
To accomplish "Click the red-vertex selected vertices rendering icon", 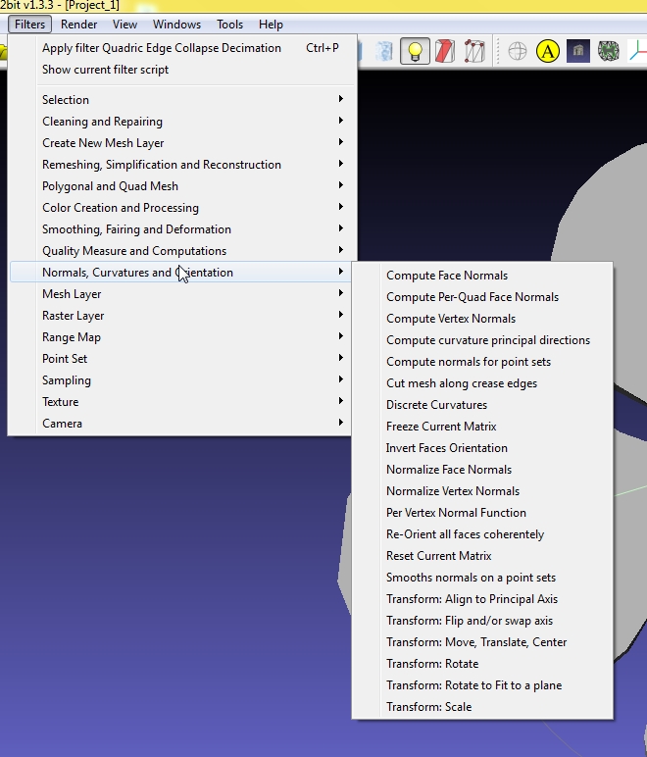I will pyautogui.click(x=474, y=51).
